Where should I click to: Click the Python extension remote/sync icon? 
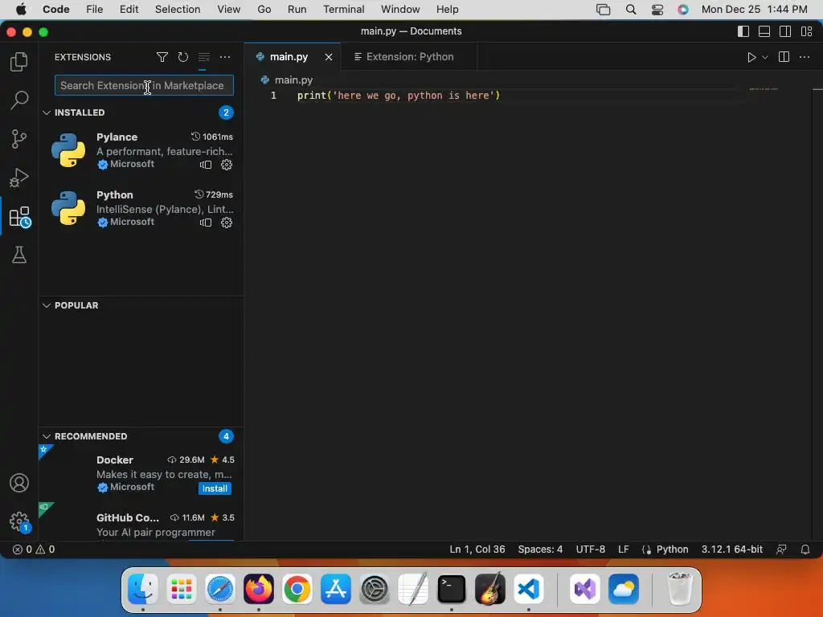point(206,223)
